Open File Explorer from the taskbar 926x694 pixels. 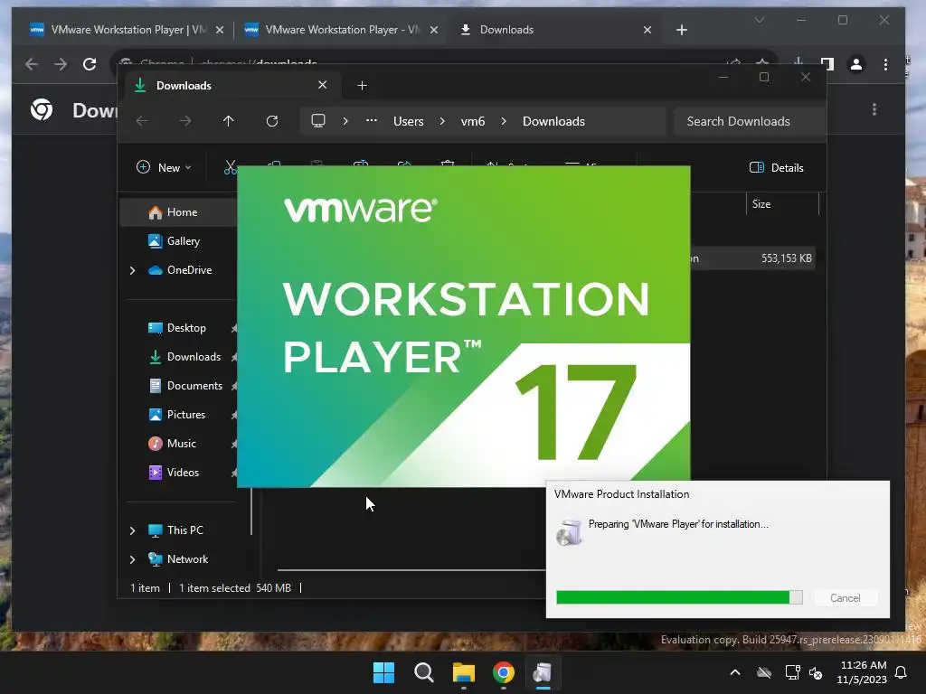point(464,672)
